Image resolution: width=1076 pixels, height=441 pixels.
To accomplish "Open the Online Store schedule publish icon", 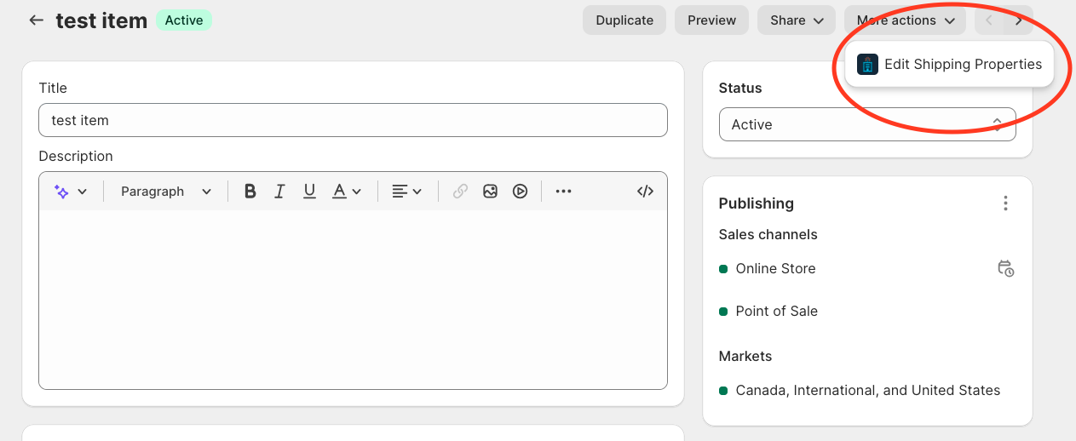I will pos(1005,268).
